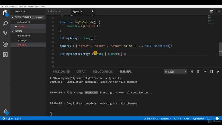
Task: Open the Help menu
Action: (43, 6)
